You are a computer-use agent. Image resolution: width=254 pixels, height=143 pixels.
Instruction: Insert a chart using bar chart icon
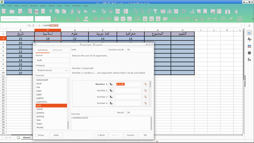point(169,11)
